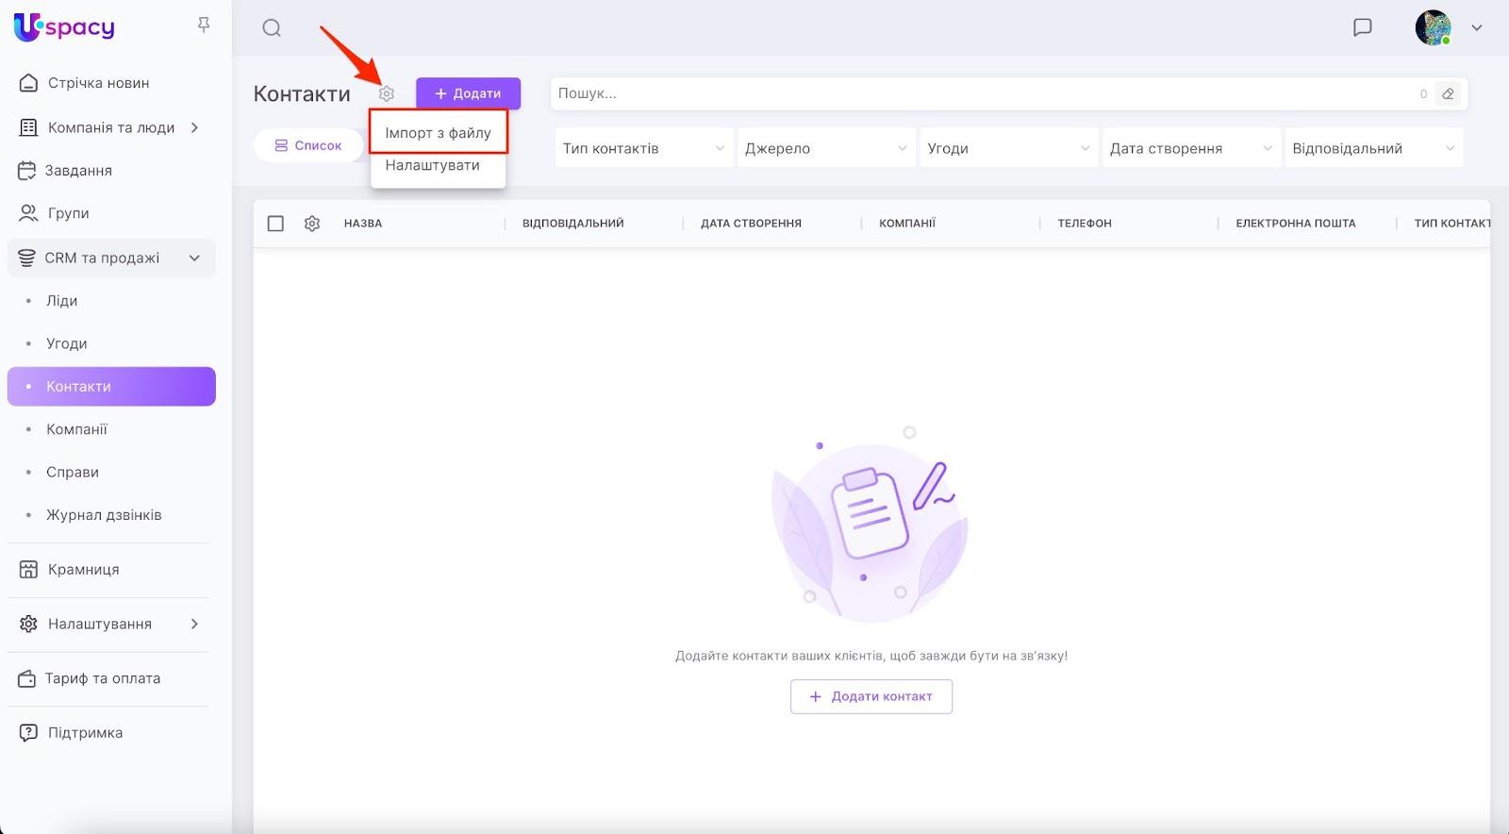Open the Відповідальний filter dropdown
The width and height of the screenshot is (1509, 834).
(x=1374, y=148)
